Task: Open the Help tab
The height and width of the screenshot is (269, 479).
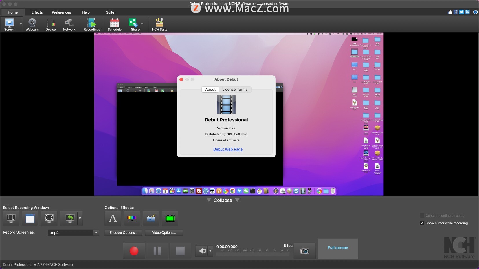Action: pos(86,12)
